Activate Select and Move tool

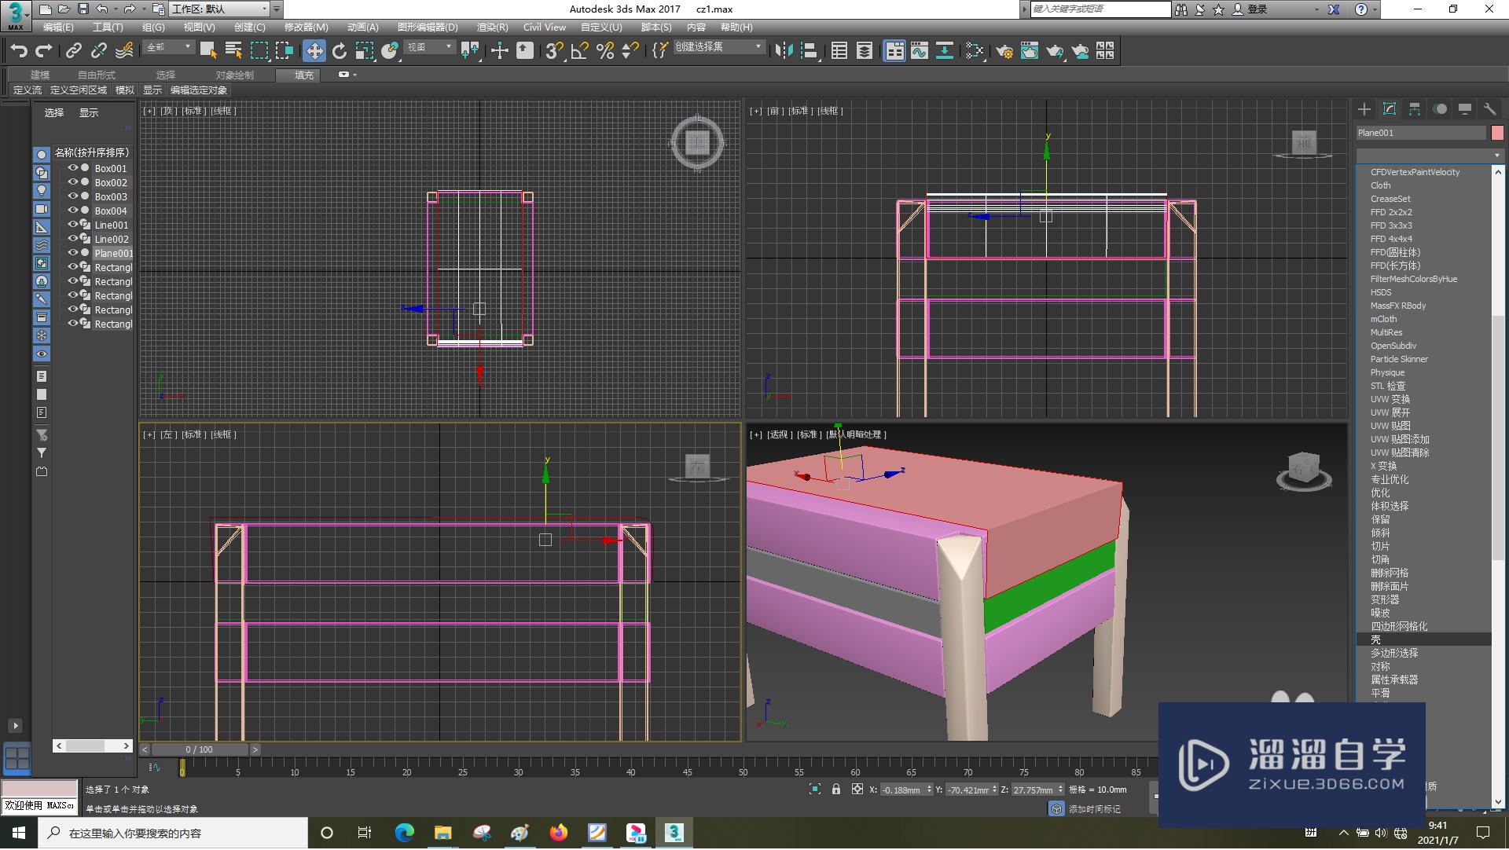[314, 51]
